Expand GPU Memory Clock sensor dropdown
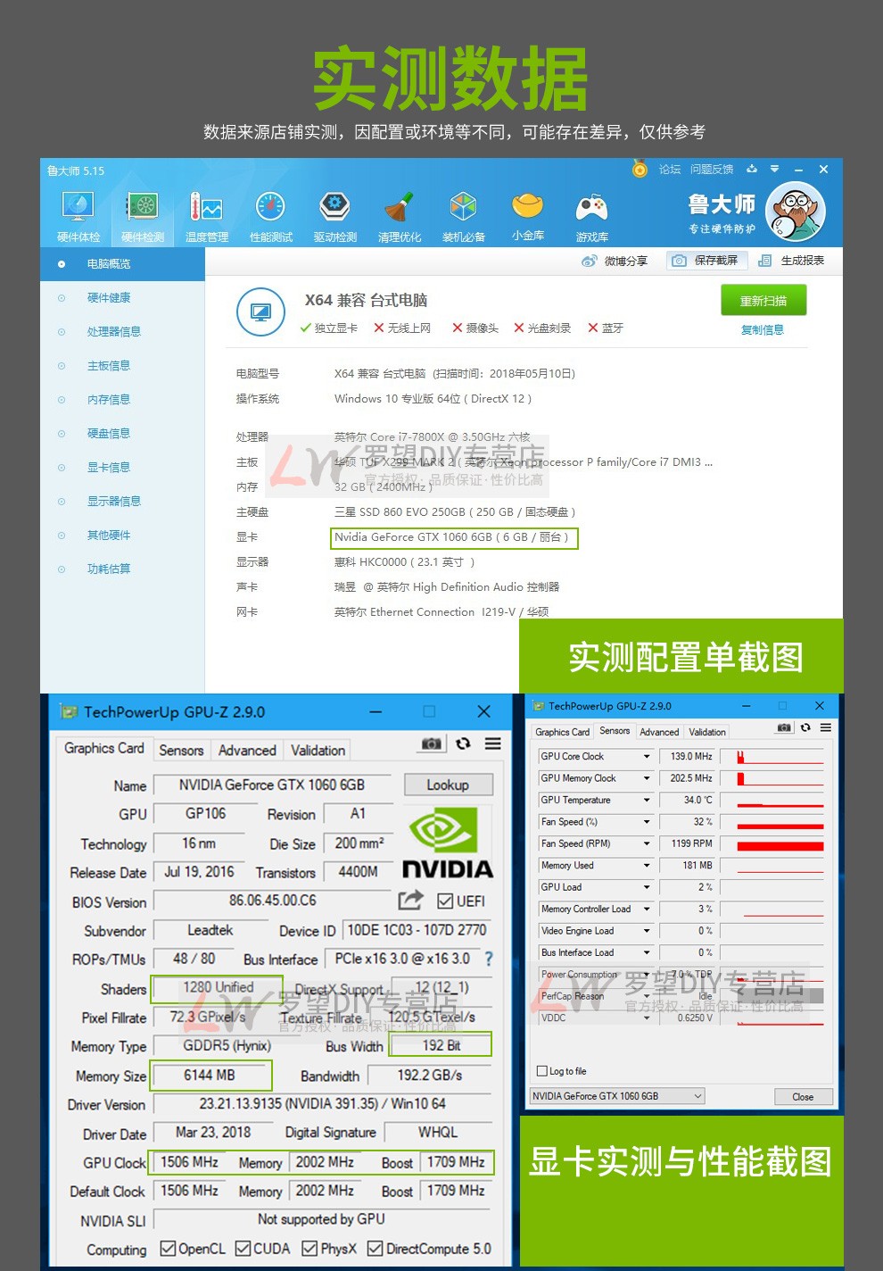883x1271 pixels. (648, 778)
